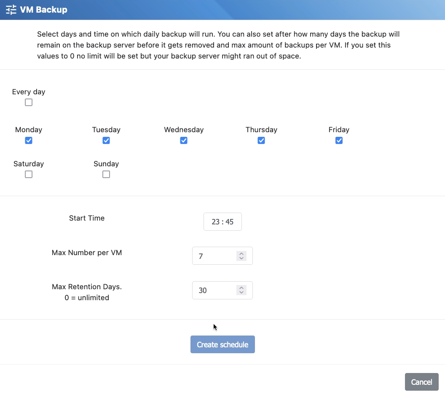This screenshot has width=445, height=397.
Task: Click the Cancel button
Action: (x=421, y=382)
